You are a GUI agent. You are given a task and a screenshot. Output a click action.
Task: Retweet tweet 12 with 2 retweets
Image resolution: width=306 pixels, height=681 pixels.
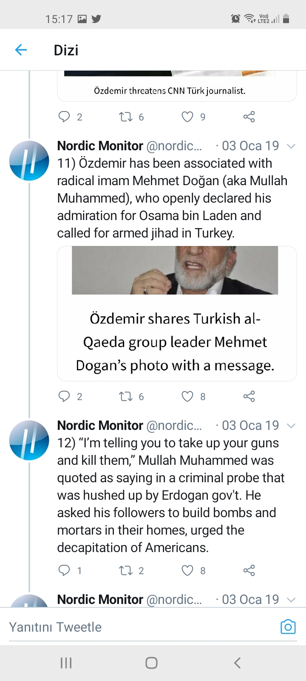[x=126, y=570]
